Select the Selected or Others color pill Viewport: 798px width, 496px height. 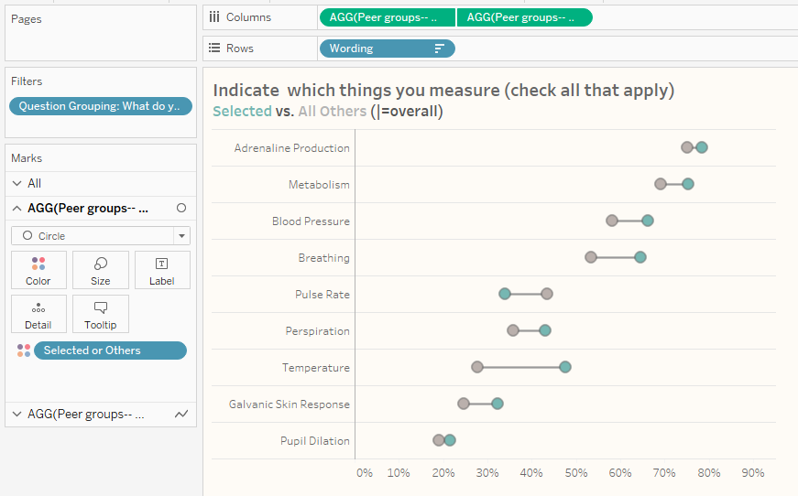tap(110, 350)
